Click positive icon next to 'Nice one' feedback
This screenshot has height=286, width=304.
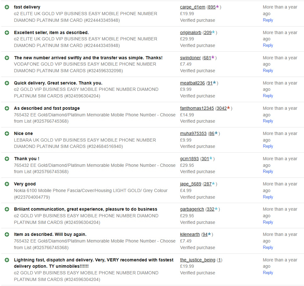pyautogui.click(x=7, y=133)
